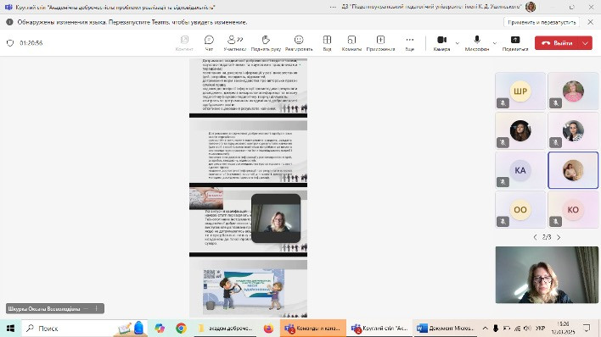
Task: Click the muted mic icon on KO tile
Action: click(555, 222)
